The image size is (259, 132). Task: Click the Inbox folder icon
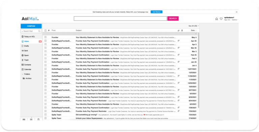[x=23, y=41]
